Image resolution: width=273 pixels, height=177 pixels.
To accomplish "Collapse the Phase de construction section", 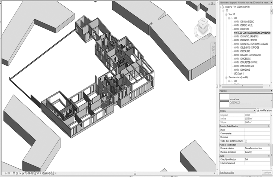I will [x=269, y=144].
